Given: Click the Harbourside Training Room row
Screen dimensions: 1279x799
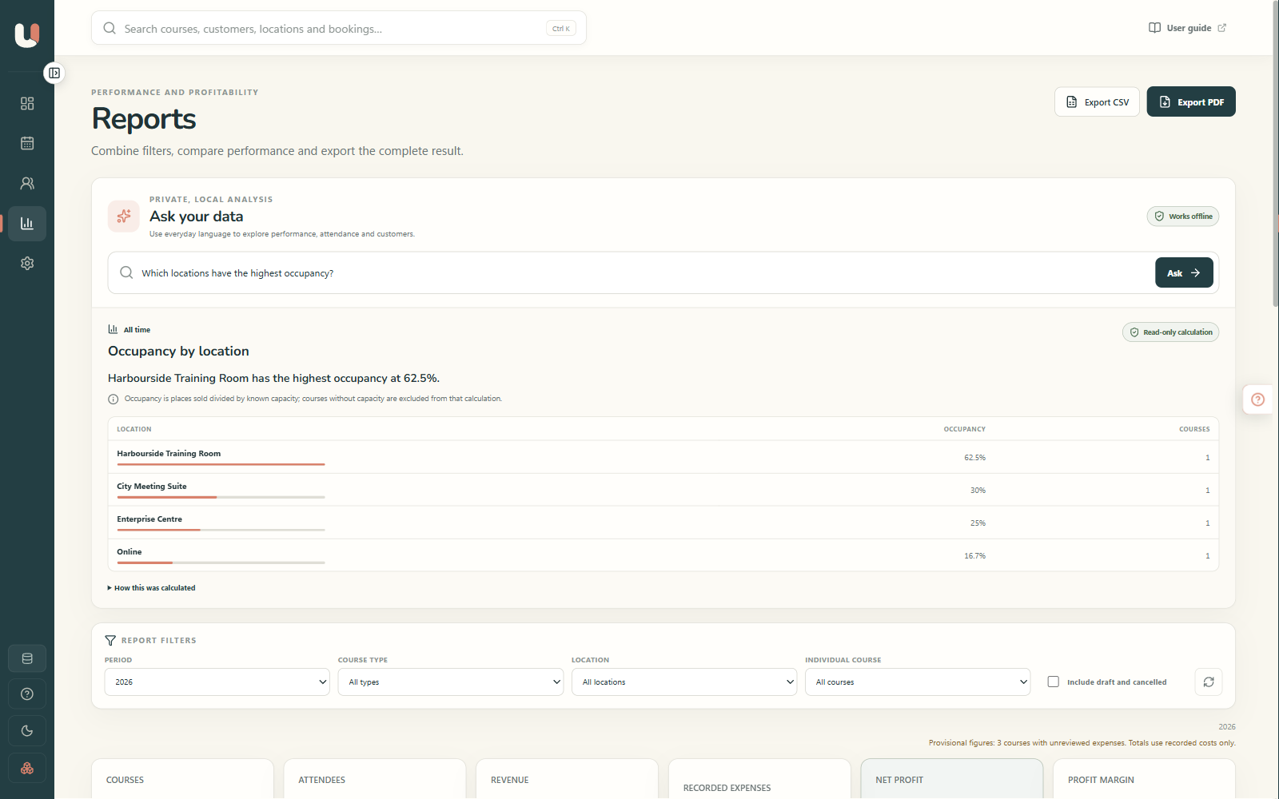Looking at the screenshot, I should 663,457.
